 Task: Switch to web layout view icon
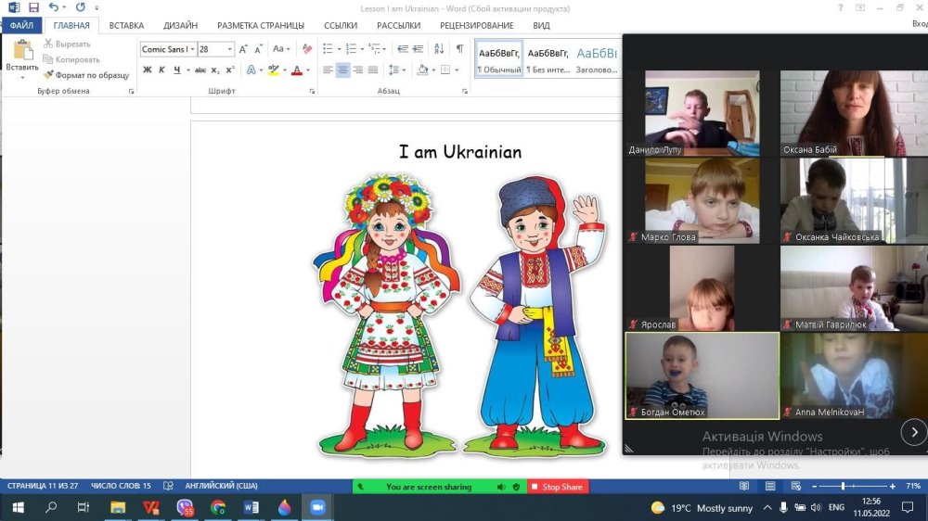[796, 486]
